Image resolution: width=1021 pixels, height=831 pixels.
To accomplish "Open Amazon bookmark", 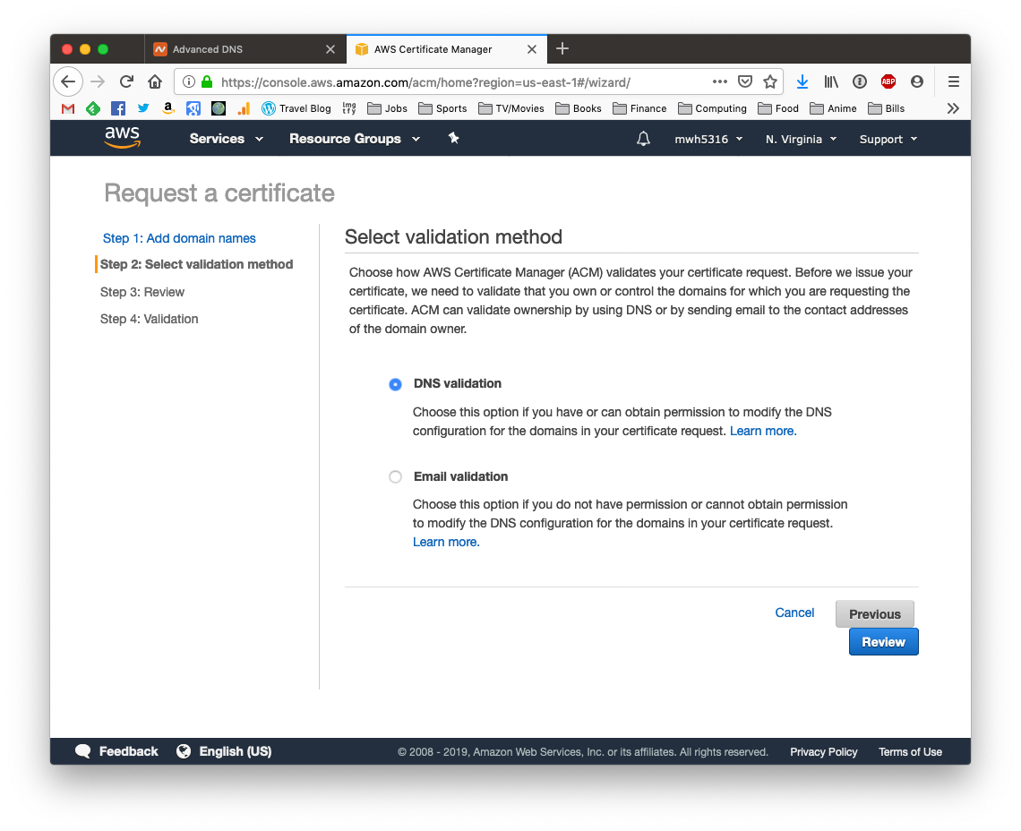I will coord(168,108).
